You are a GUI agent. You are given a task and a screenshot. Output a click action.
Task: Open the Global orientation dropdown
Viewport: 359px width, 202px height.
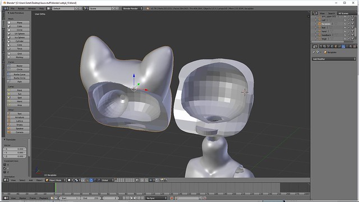click(x=107, y=180)
